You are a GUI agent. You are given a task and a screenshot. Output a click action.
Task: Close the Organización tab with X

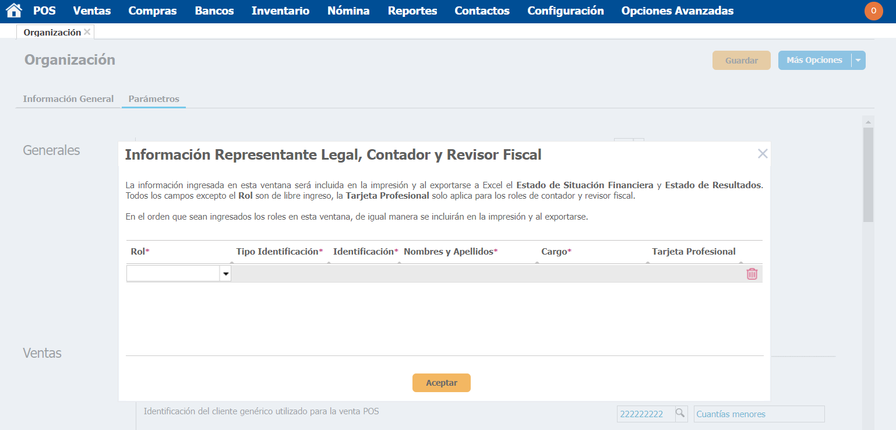pyautogui.click(x=87, y=32)
